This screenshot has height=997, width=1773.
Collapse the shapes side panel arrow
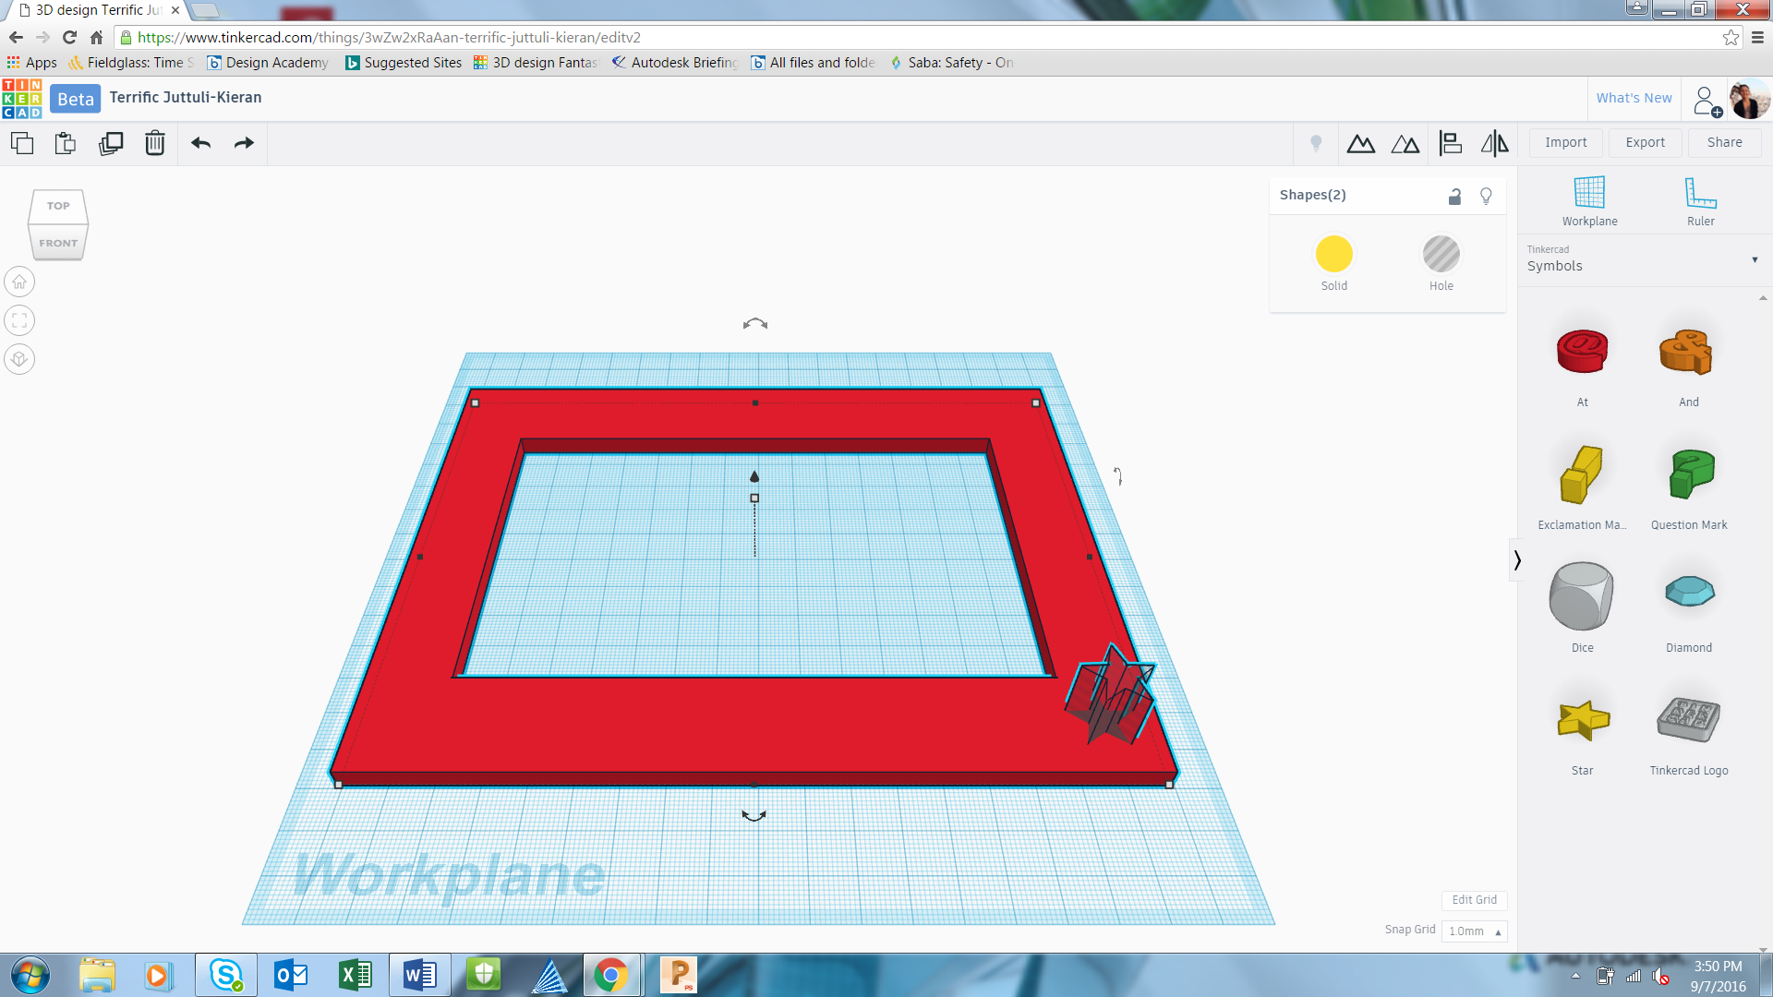1517,559
